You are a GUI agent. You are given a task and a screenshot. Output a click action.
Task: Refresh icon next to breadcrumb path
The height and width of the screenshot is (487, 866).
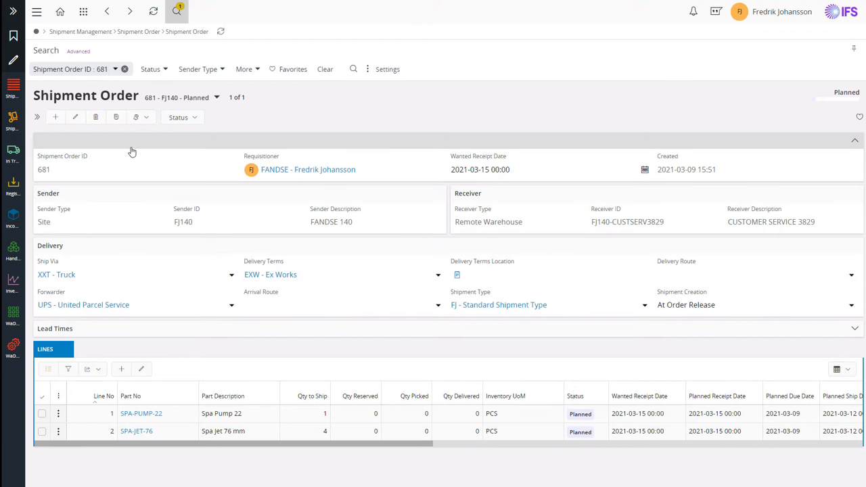click(221, 31)
